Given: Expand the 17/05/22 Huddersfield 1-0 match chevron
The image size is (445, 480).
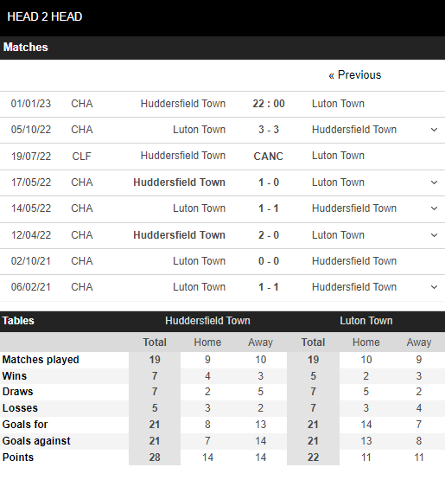Looking at the screenshot, I should click(434, 182).
